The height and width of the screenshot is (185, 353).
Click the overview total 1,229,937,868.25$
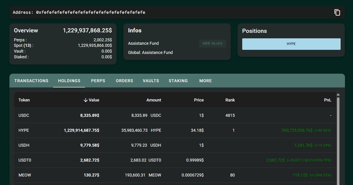(x=87, y=30)
